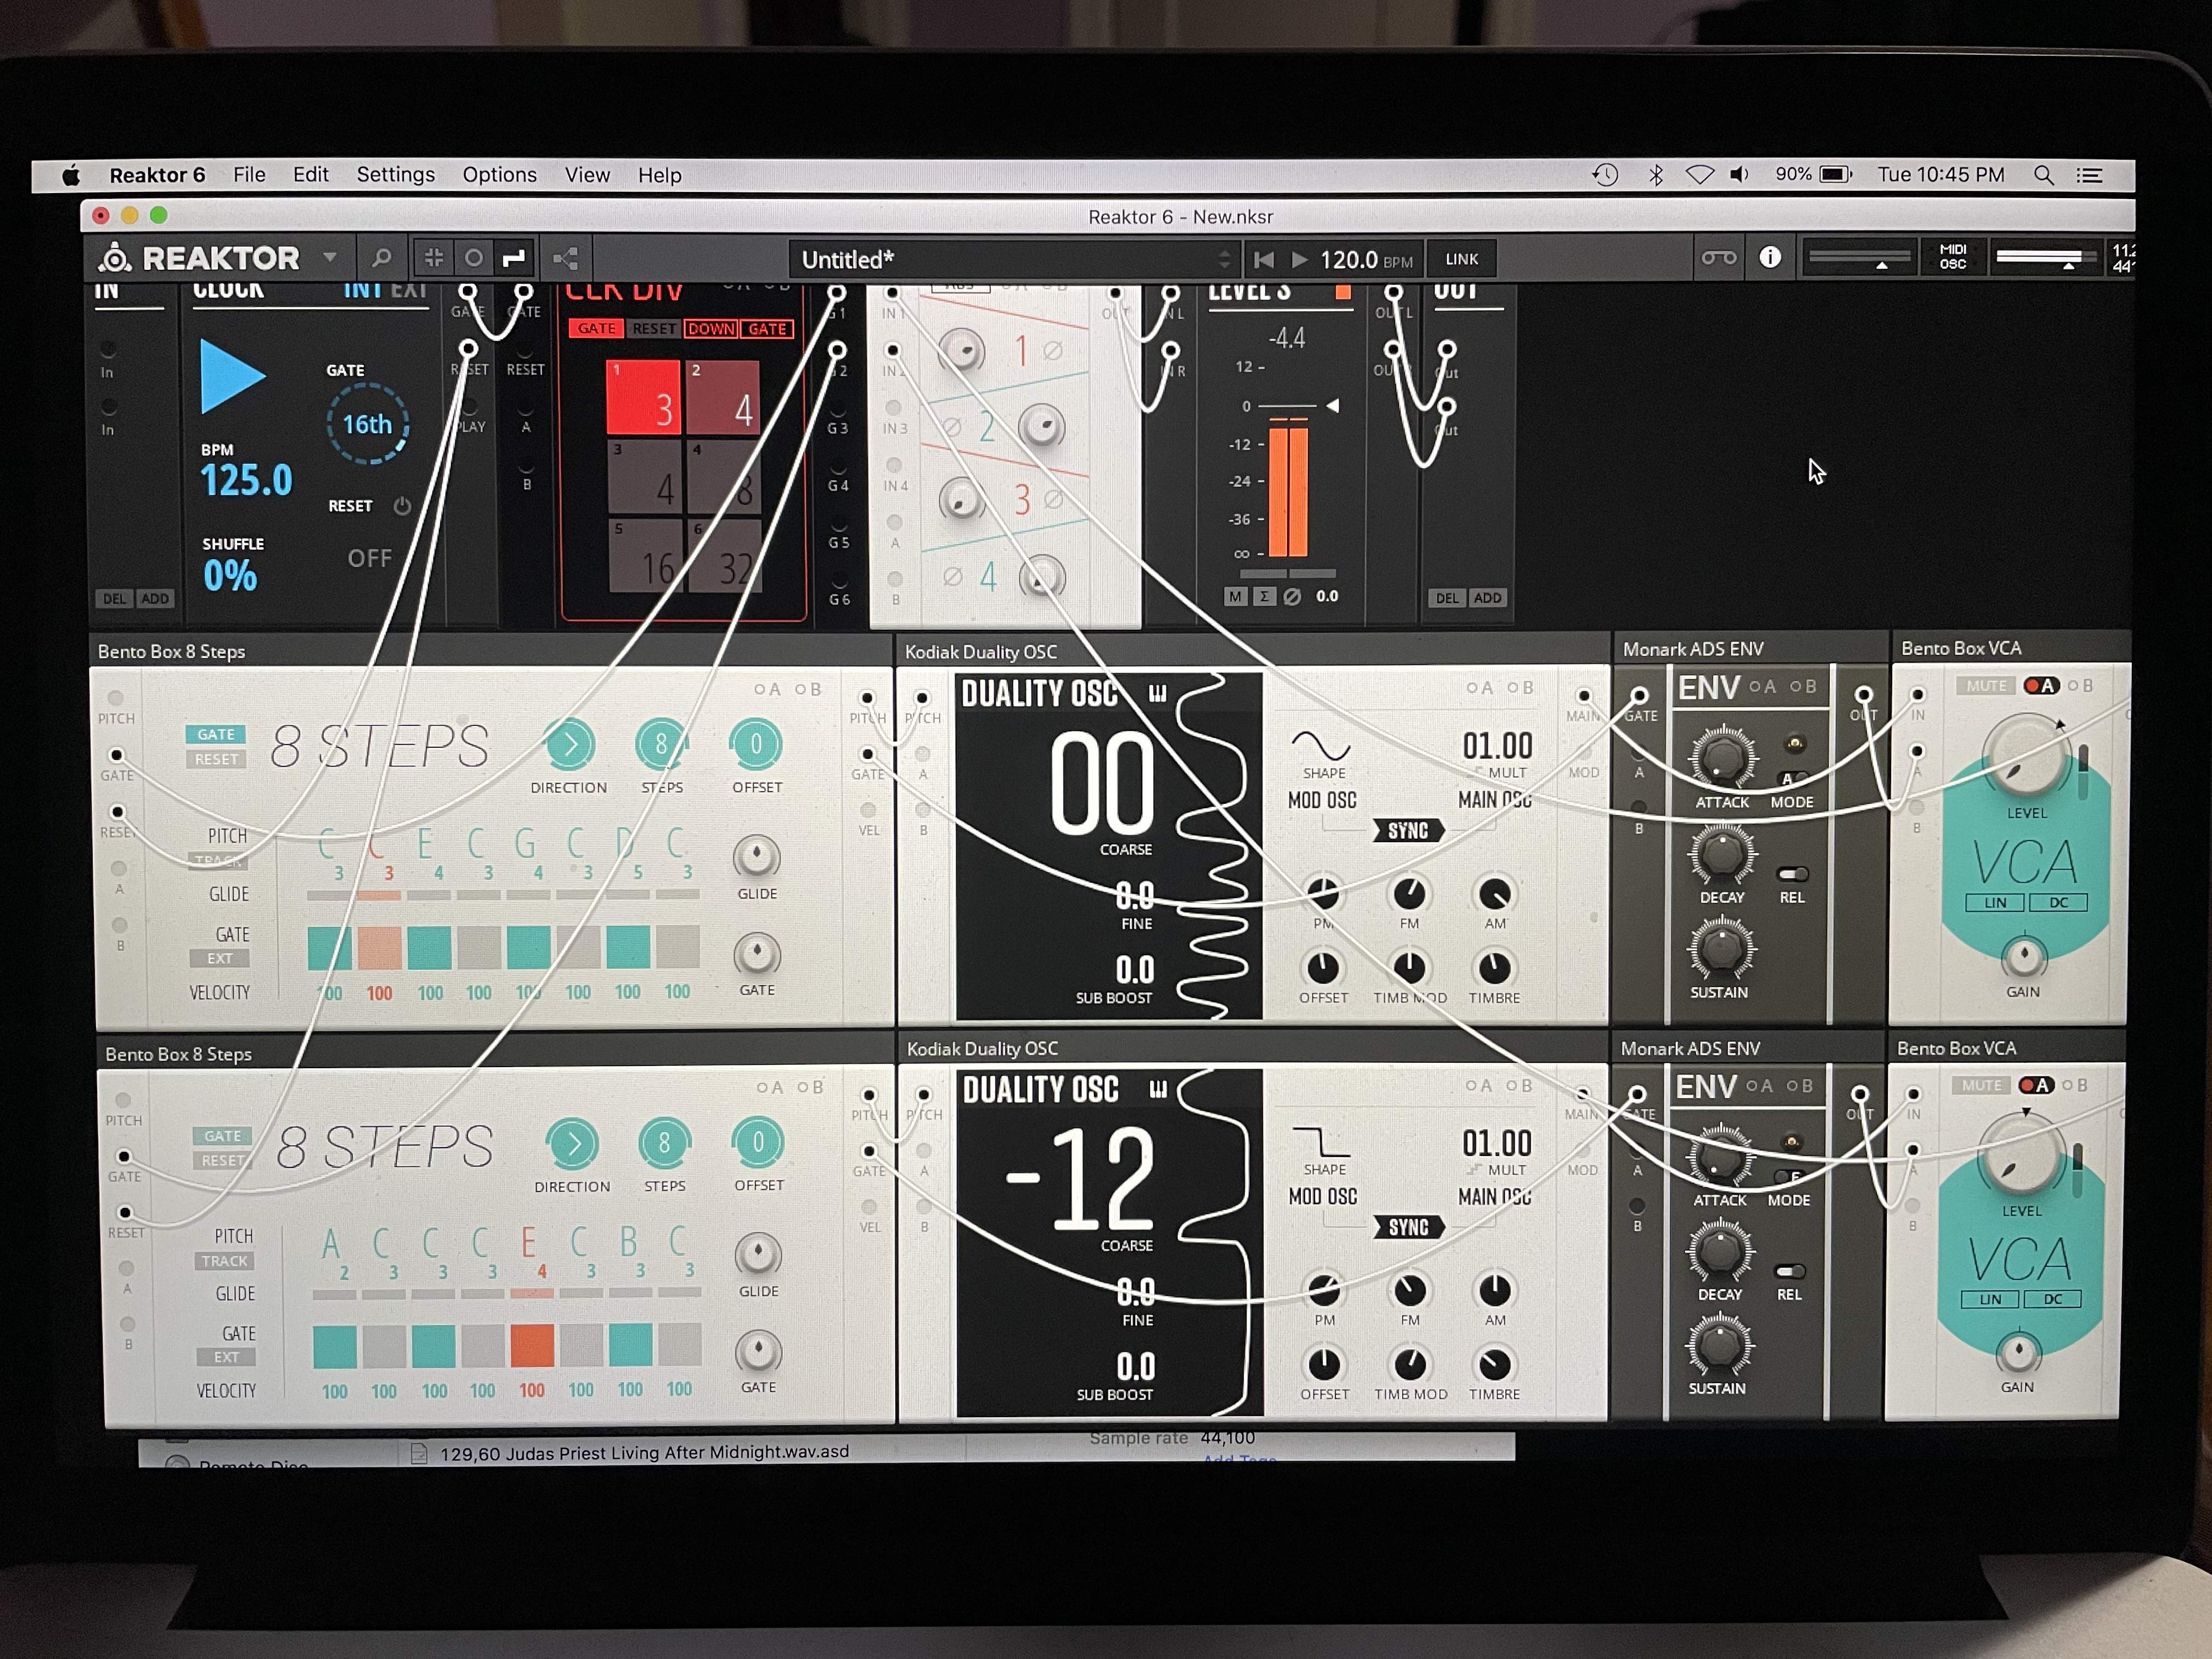This screenshot has height=1659, width=2212.
Task: Click the MIDI OSC indicator button
Action: [x=1953, y=257]
